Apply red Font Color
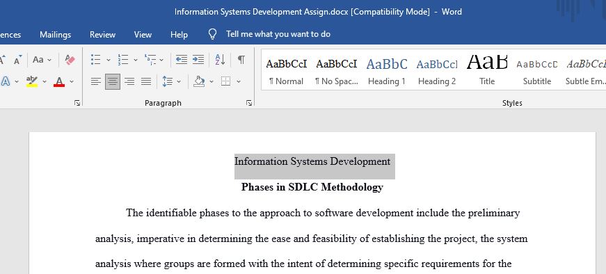Screen dimensions: 606x274 point(59,81)
